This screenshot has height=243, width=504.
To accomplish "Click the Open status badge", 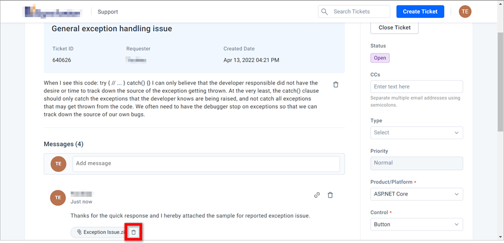I will [380, 58].
